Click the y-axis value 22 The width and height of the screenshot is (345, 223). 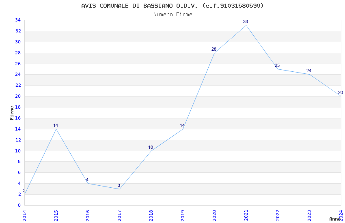18,85
